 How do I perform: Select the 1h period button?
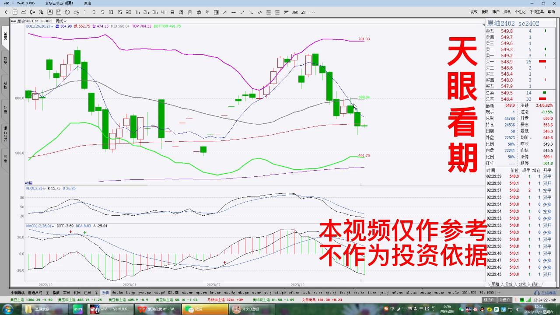tap(137, 12)
